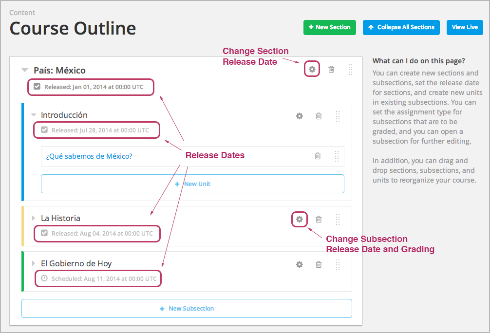Click 'Released: Jul 28, 2014 at 00:00 UTC' text
The width and height of the screenshot is (490, 333).
click(x=100, y=130)
